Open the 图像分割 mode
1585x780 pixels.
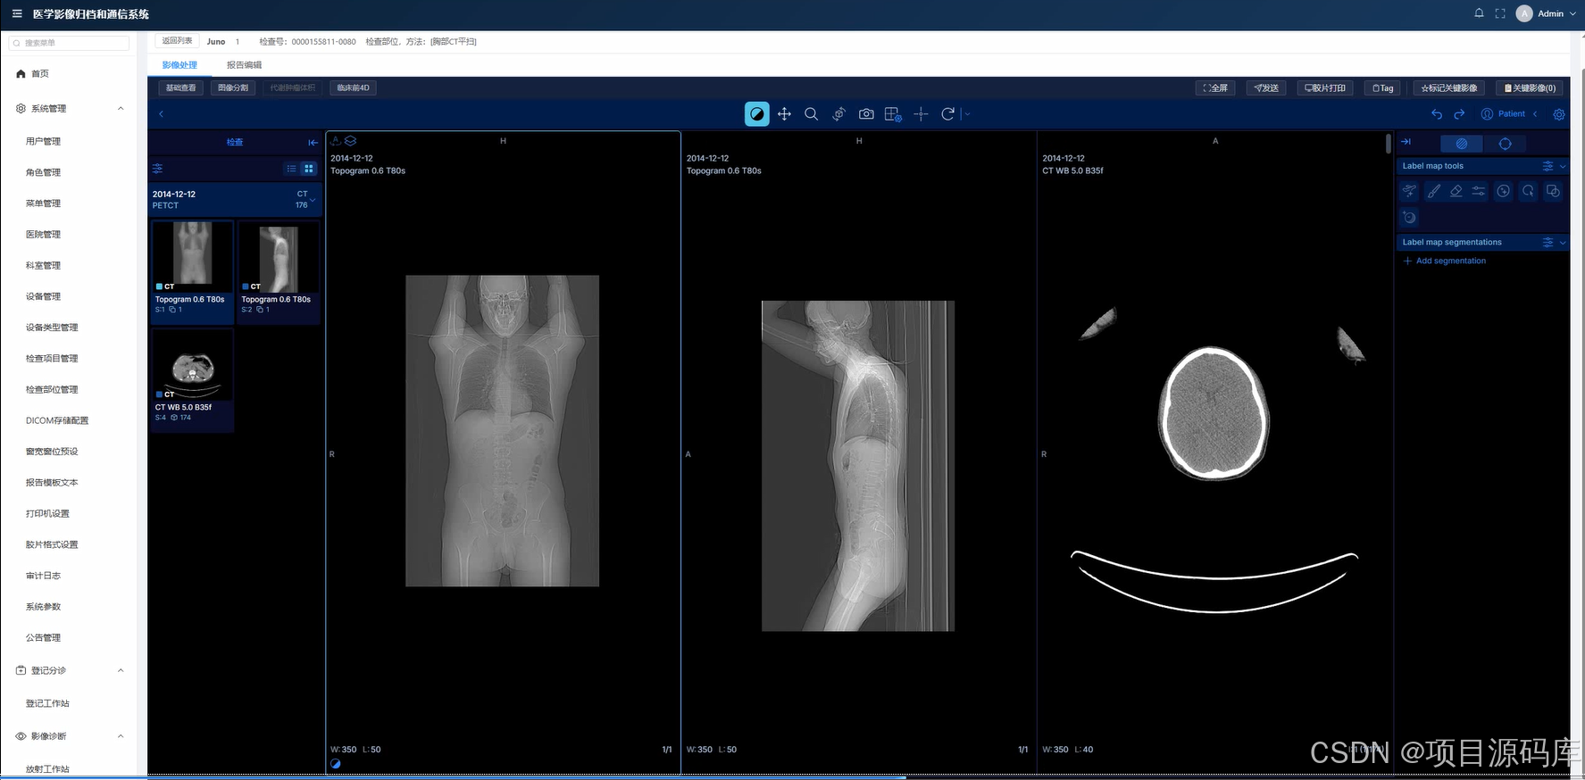[x=233, y=87]
